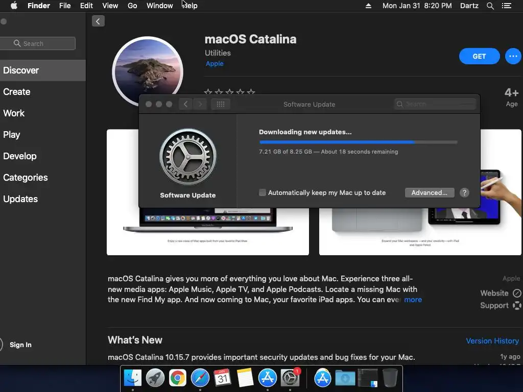Select Play in App Store sidebar
The height and width of the screenshot is (392, 523).
(43, 135)
